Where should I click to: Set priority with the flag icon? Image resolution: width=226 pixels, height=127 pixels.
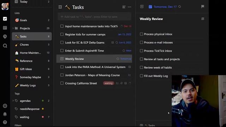(202, 6)
